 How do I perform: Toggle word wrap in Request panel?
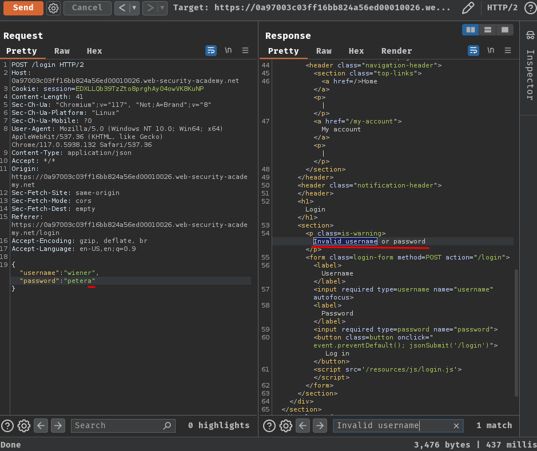[x=211, y=51]
